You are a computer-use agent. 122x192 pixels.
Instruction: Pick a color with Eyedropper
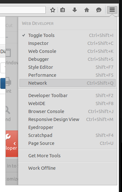point(67,127)
